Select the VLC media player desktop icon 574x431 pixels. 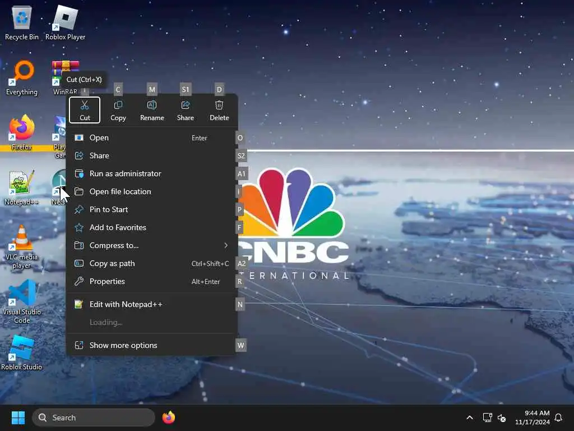tap(22, 247)
